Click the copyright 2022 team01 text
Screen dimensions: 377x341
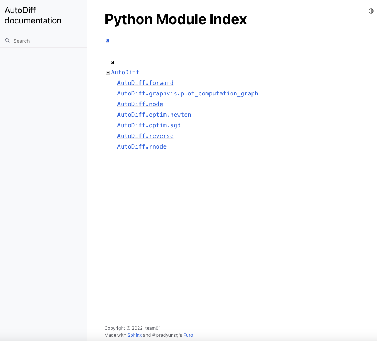132,328
